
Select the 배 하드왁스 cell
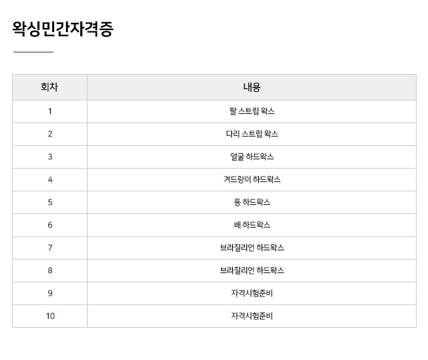tap(251, 225)
